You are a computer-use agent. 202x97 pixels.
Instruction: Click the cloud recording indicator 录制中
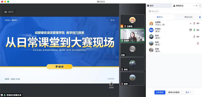click(x=9, y=12)
